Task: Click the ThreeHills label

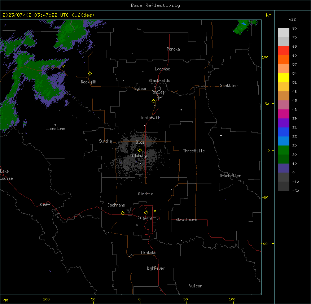Action: [194, 151]
